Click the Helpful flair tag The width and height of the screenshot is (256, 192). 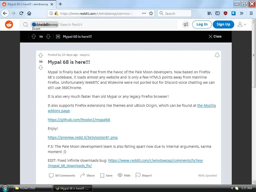tap(84, 55)
